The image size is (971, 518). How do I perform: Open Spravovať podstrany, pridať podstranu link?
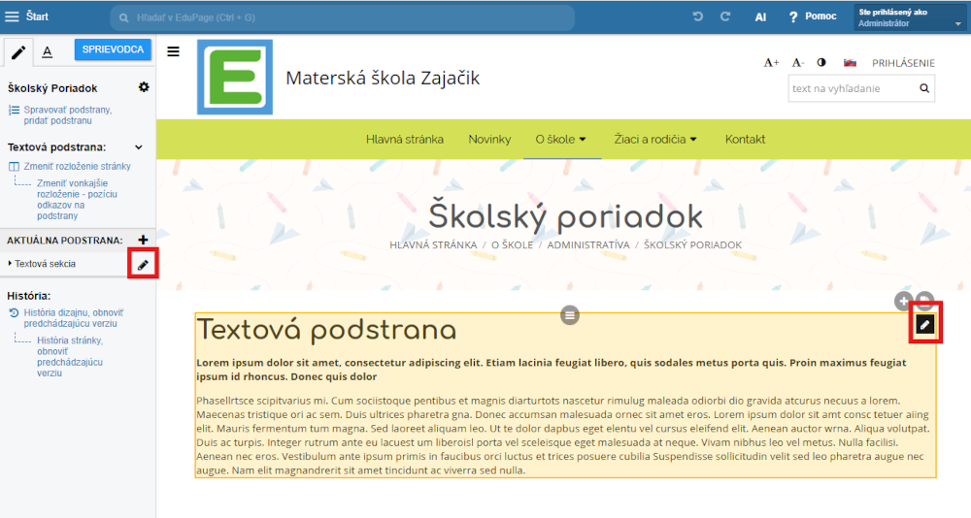(x=66, y=114)
